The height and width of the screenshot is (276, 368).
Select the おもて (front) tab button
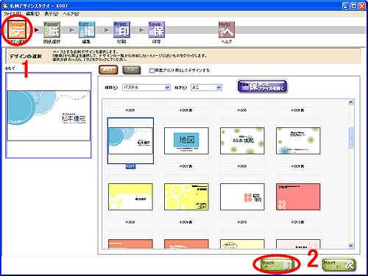pos(108,70)
